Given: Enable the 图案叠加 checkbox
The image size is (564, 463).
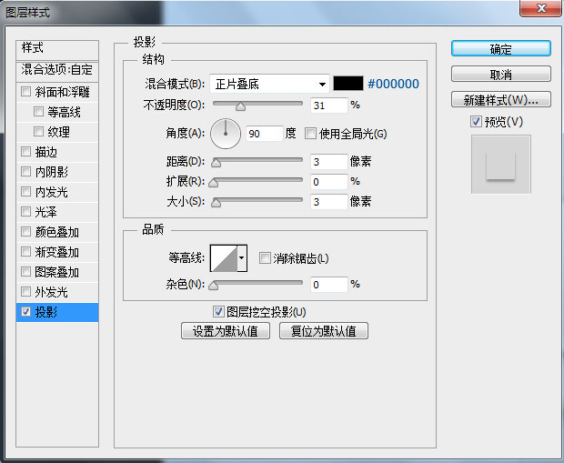Looking at the screenshot, I should (25, 271).
